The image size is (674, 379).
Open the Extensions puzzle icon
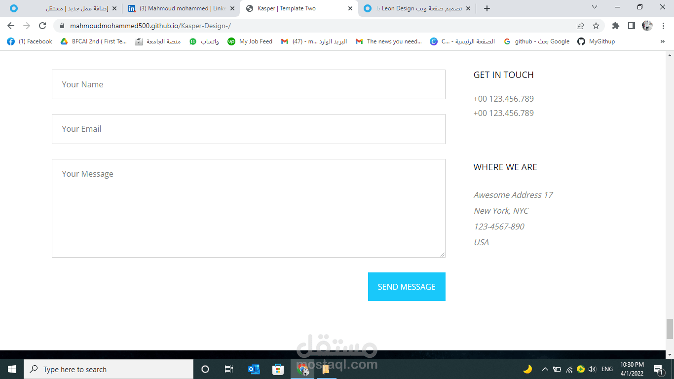click(x=615, y=26)
